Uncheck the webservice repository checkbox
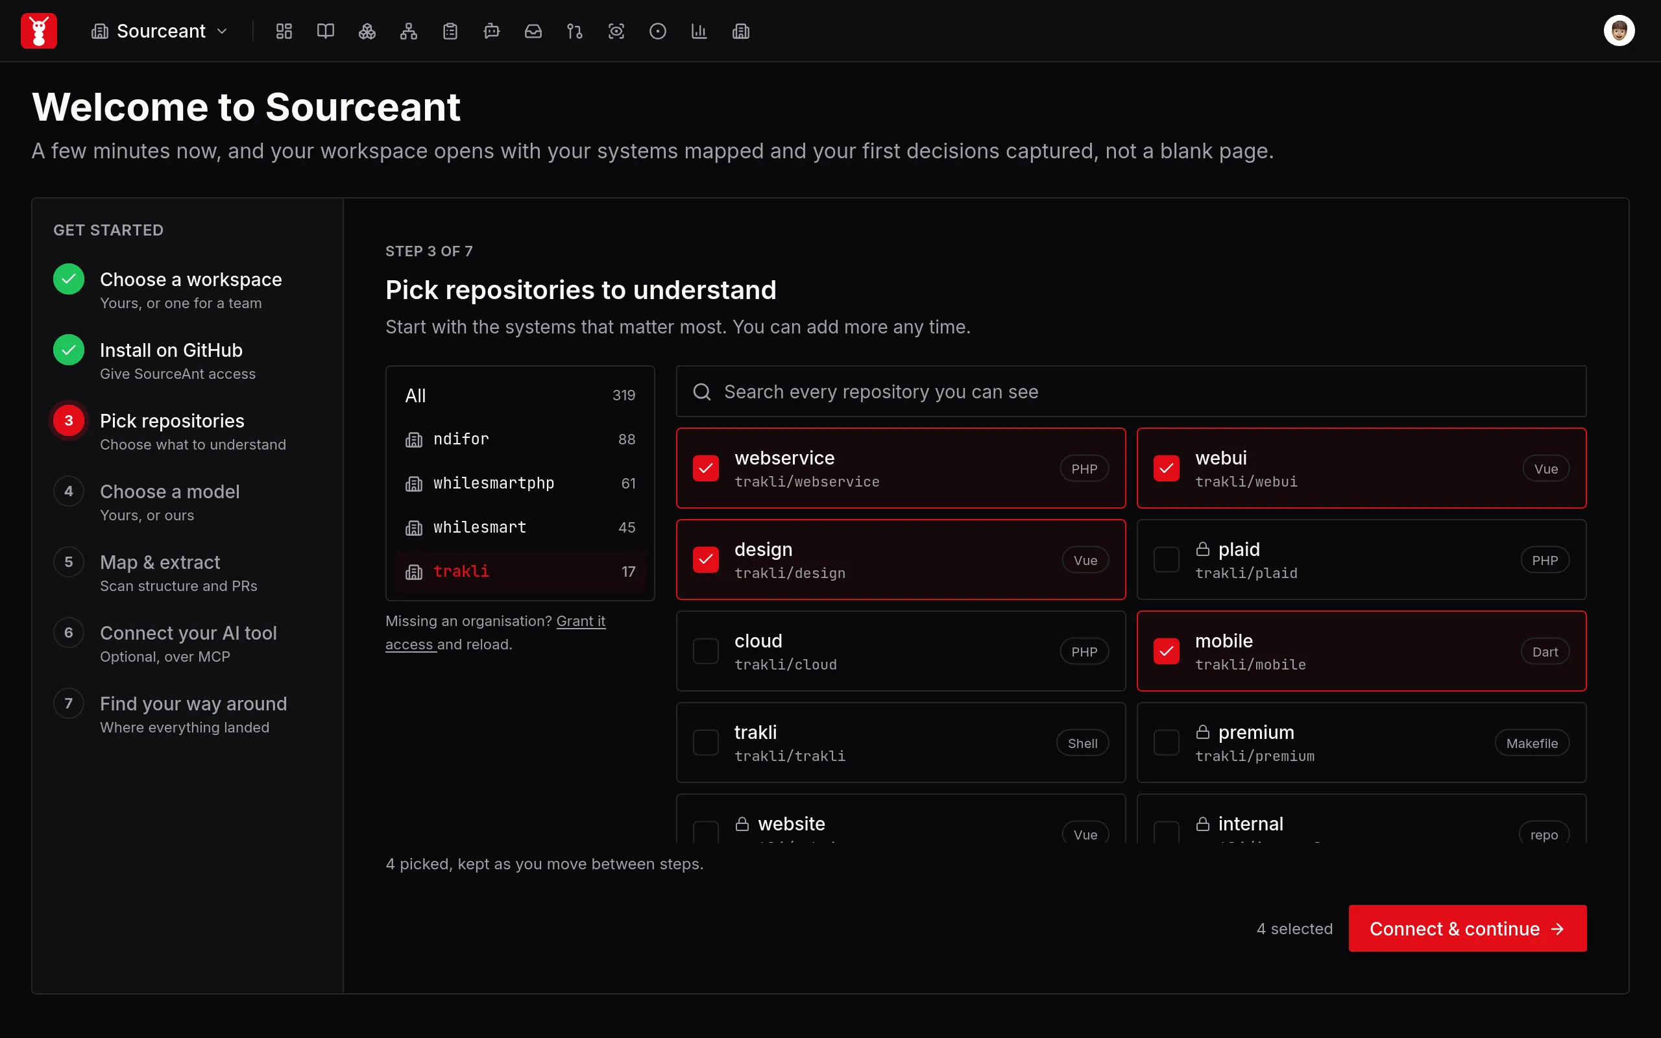 click(x=705, y=468)
